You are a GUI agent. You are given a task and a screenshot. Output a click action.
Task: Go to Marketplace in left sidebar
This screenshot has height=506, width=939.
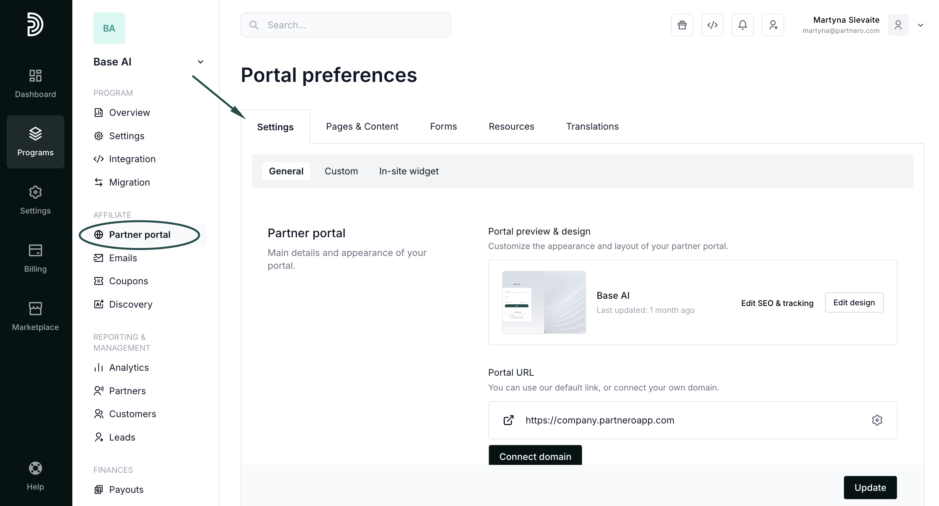tap(36, 316)
